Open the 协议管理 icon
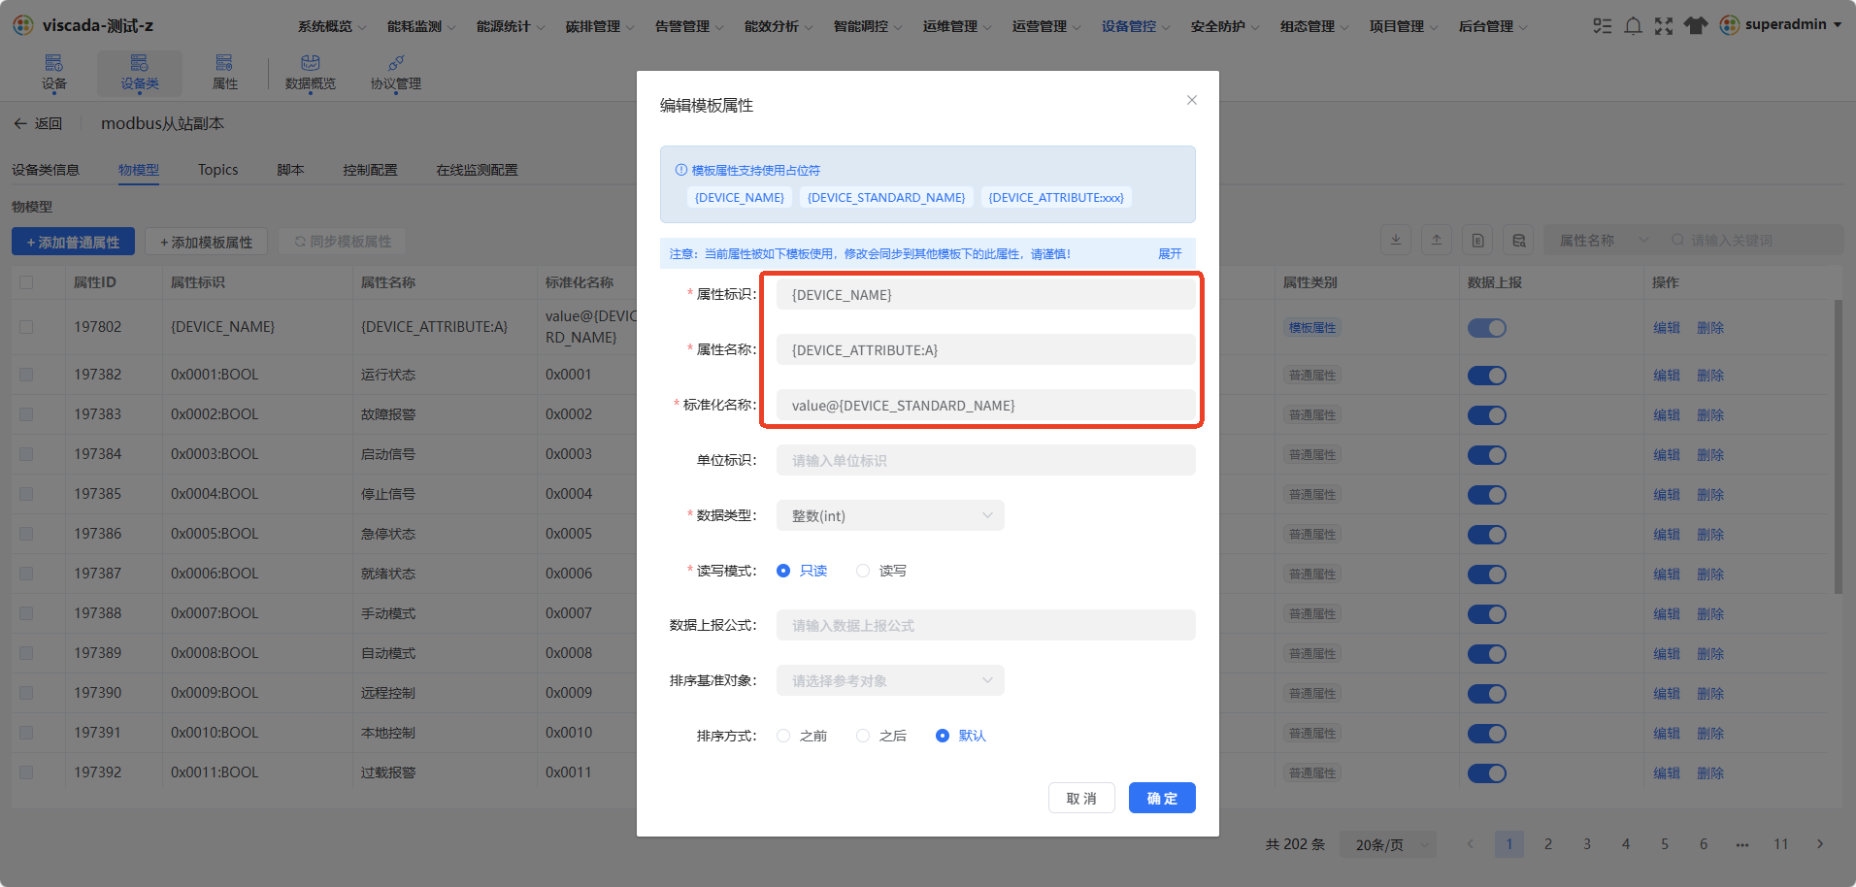 point(396,73)
